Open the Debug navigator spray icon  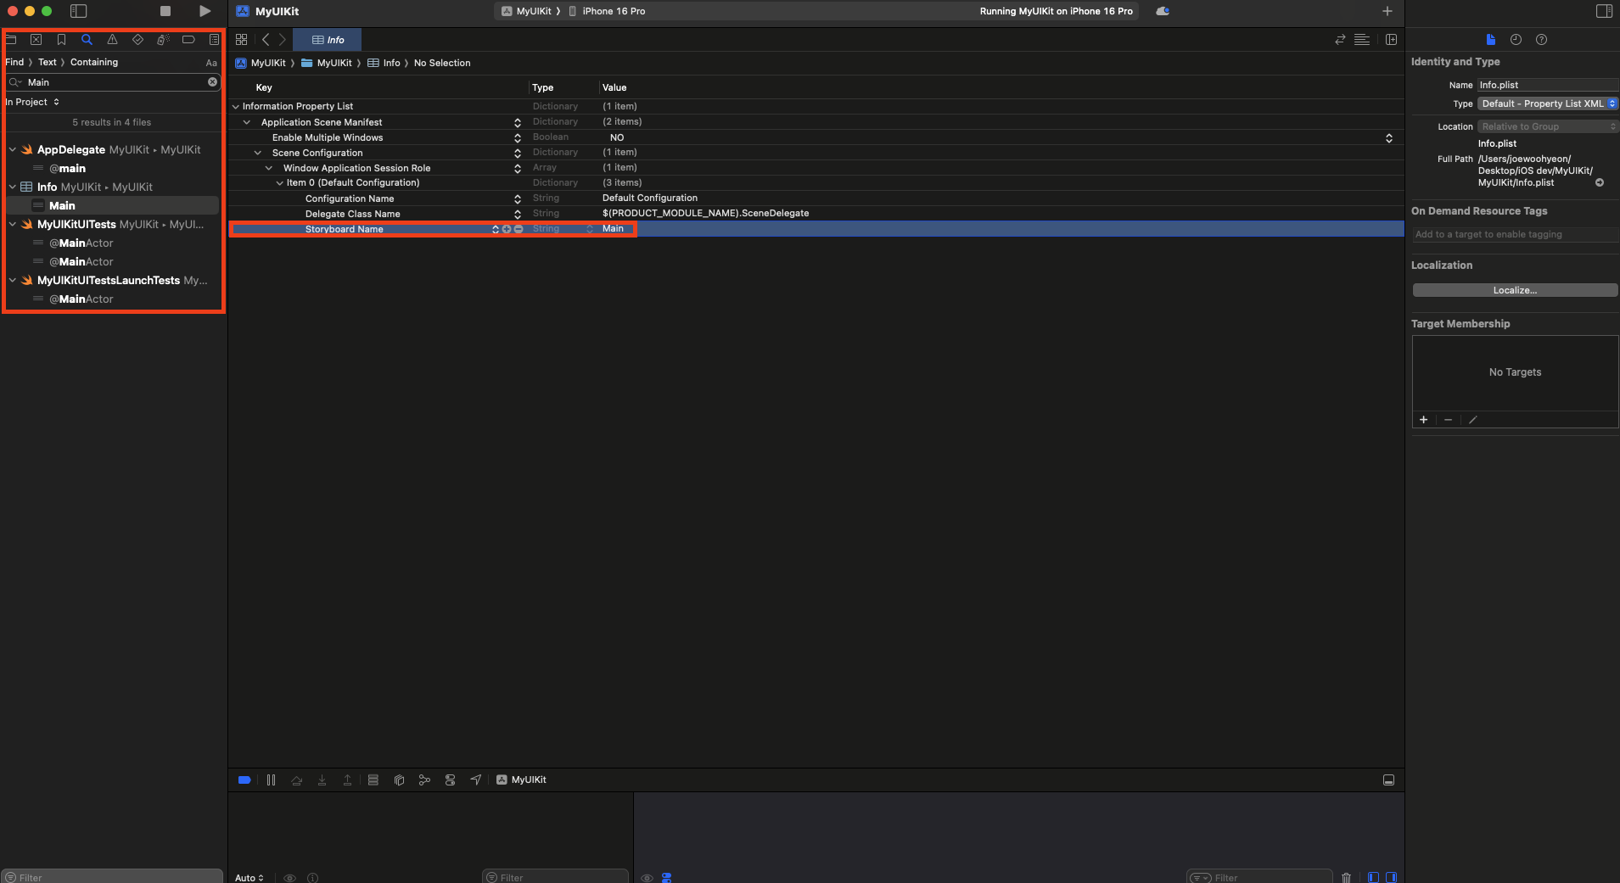coord(163,40)
